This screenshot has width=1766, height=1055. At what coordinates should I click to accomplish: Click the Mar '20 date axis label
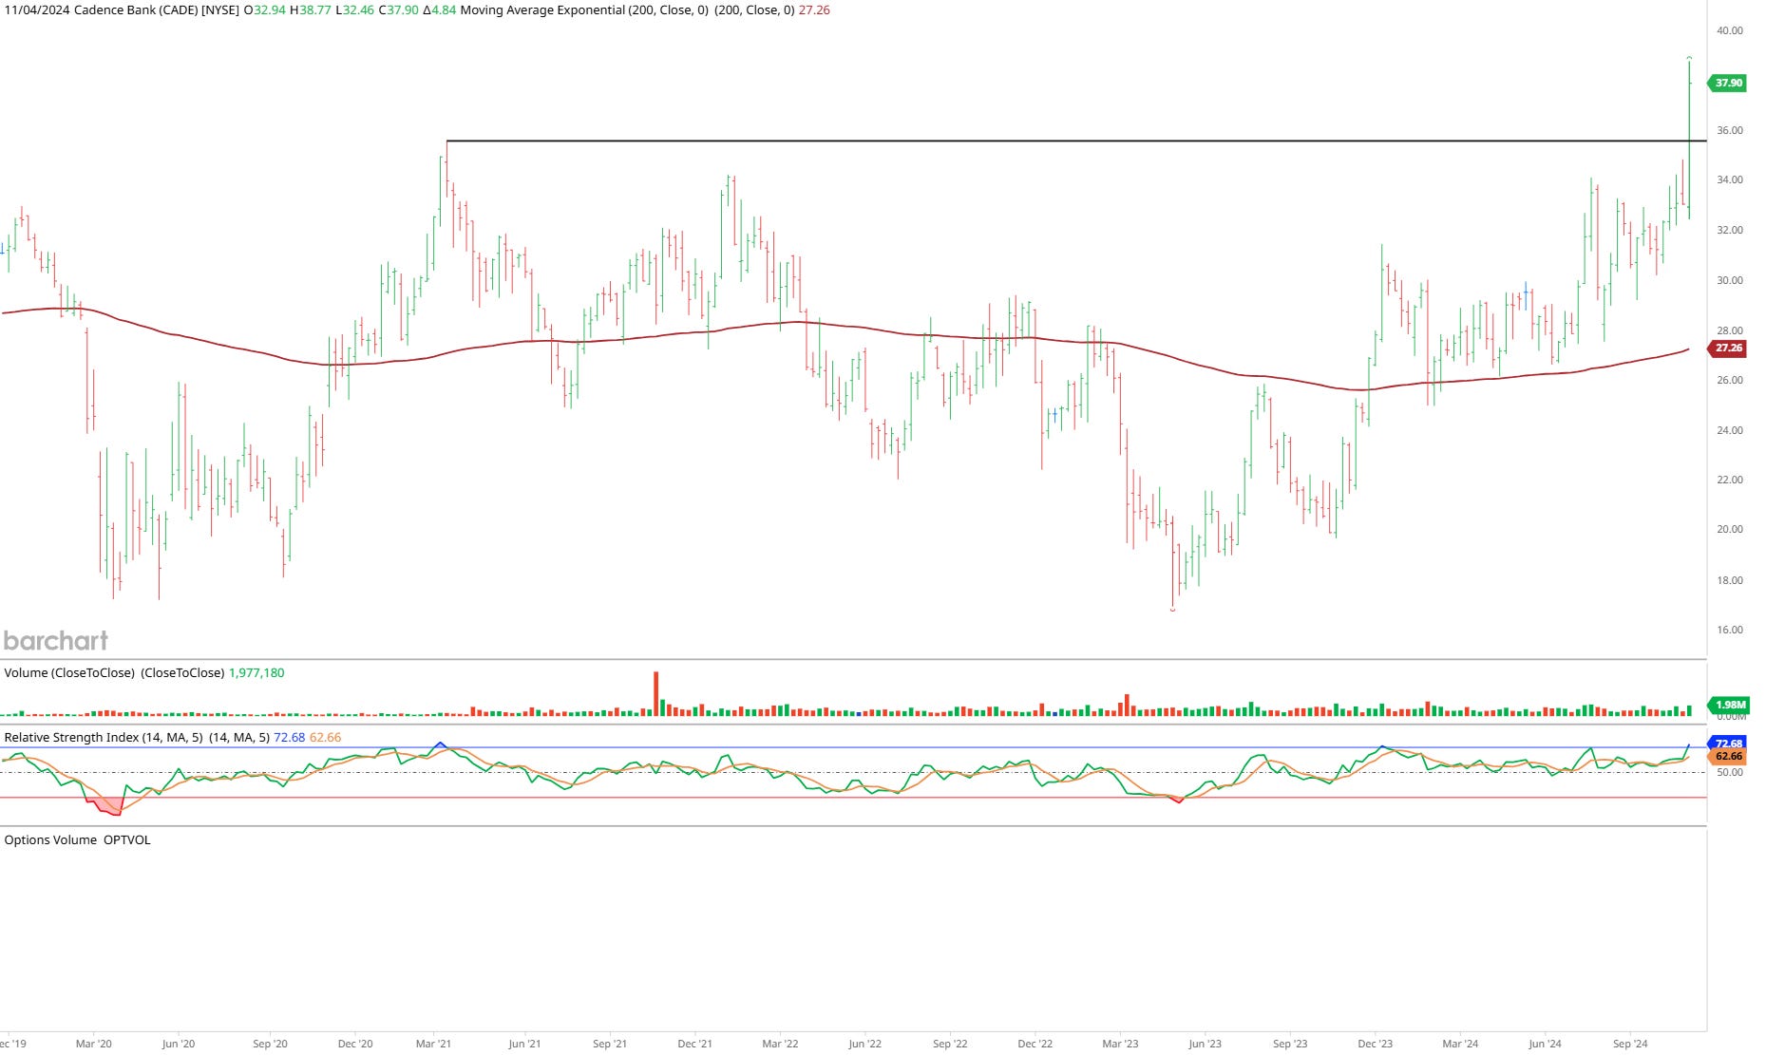coord(93,1044)
